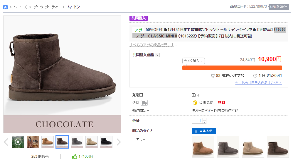Increase quantity with up stepper arrow

tap(205, 119)
